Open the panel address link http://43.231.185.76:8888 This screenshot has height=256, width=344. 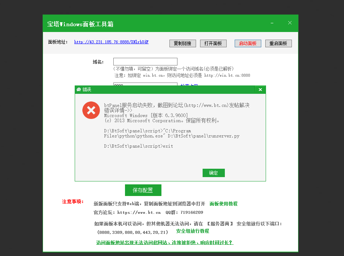111,42
